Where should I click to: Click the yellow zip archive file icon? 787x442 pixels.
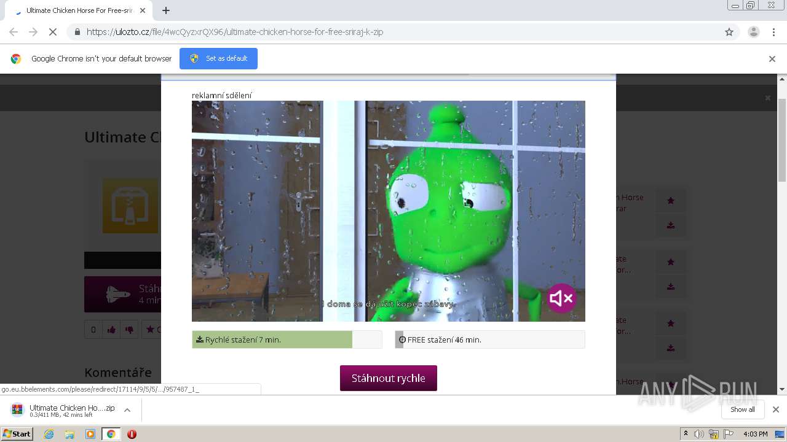(130, 206)
